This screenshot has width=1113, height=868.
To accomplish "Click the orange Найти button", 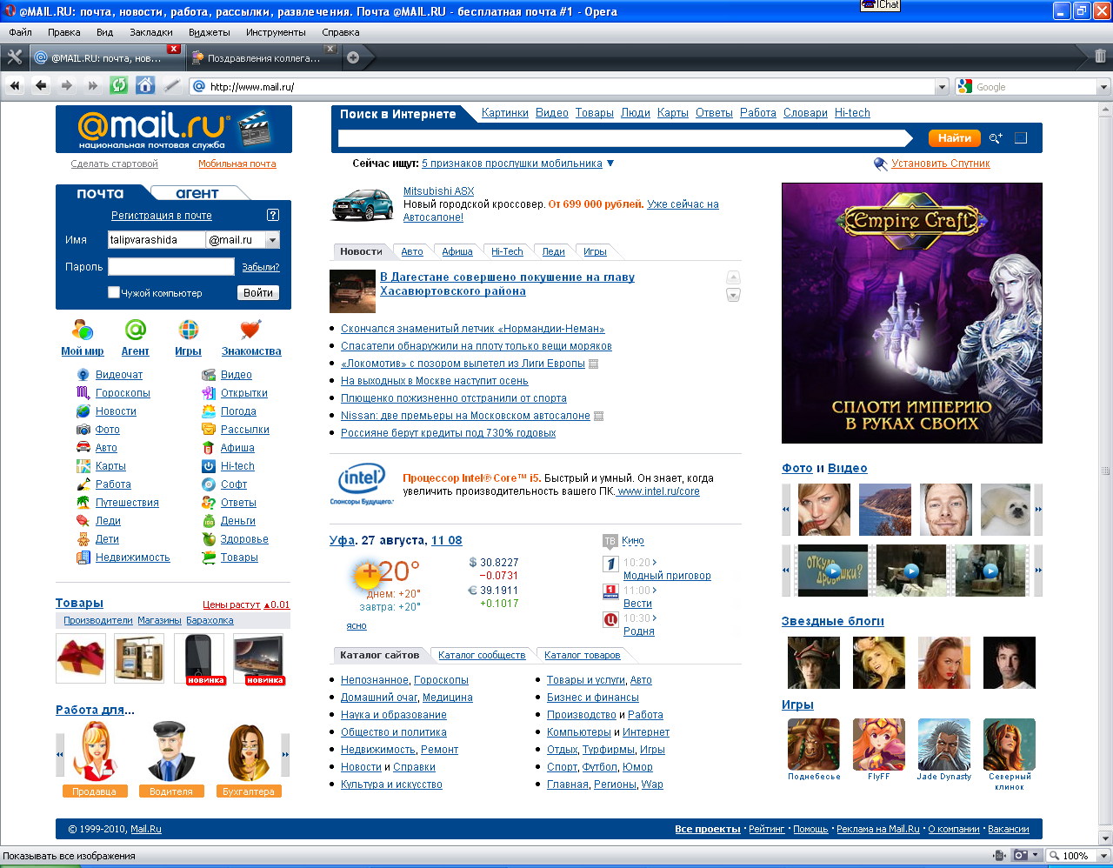I will tap(955, 138).
